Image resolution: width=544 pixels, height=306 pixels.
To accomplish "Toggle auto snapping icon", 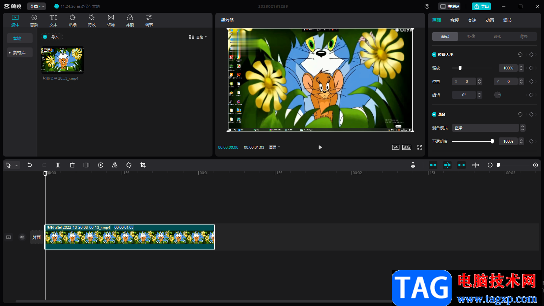I will pyautogui.click(x=447, y=165).
